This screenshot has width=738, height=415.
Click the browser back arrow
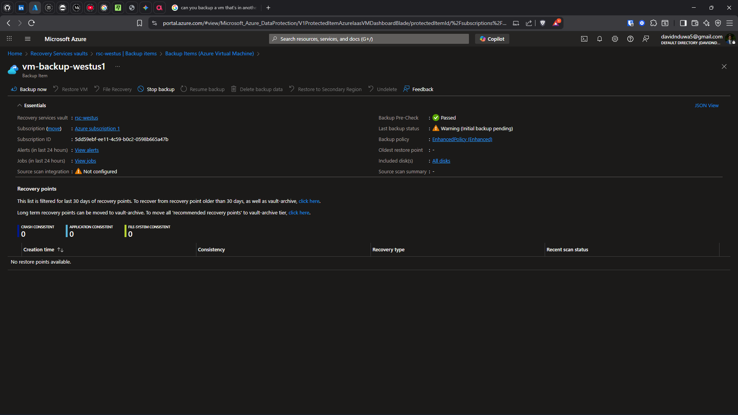pos(8,23)
